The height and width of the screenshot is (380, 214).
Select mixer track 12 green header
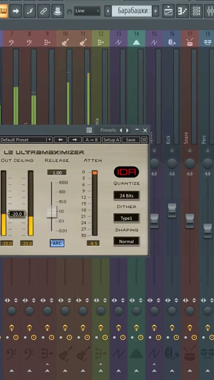(x=101, y=39)
